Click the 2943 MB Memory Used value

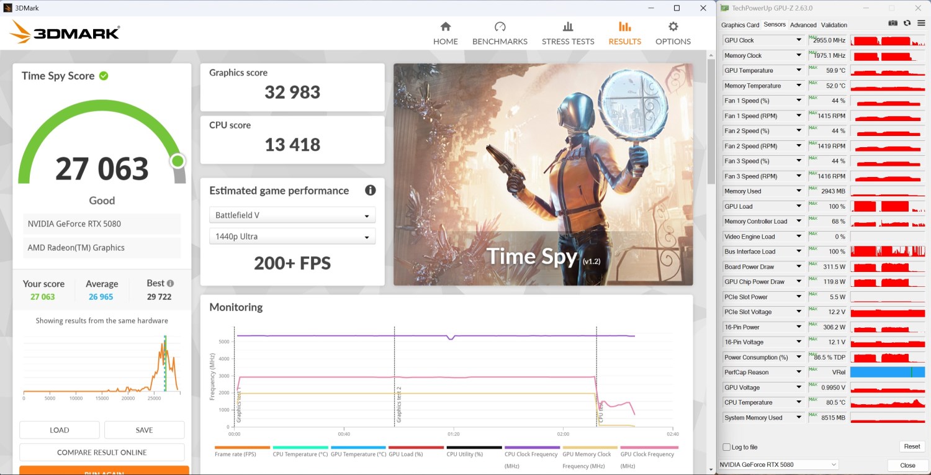[x=834, y=191]
